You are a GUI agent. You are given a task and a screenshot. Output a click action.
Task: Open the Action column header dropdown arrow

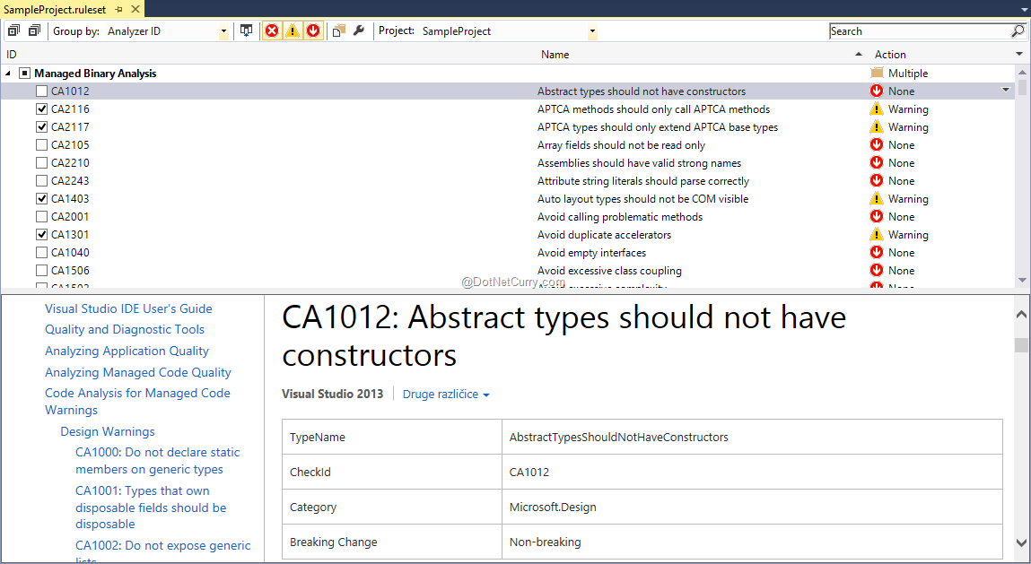pyautogui.click(x=1019, y=54)
